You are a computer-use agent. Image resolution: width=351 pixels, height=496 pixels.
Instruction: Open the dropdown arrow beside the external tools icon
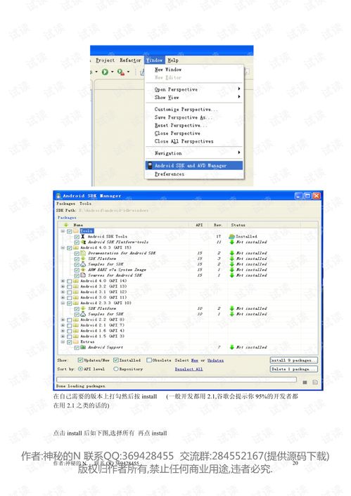pos(128,72)
